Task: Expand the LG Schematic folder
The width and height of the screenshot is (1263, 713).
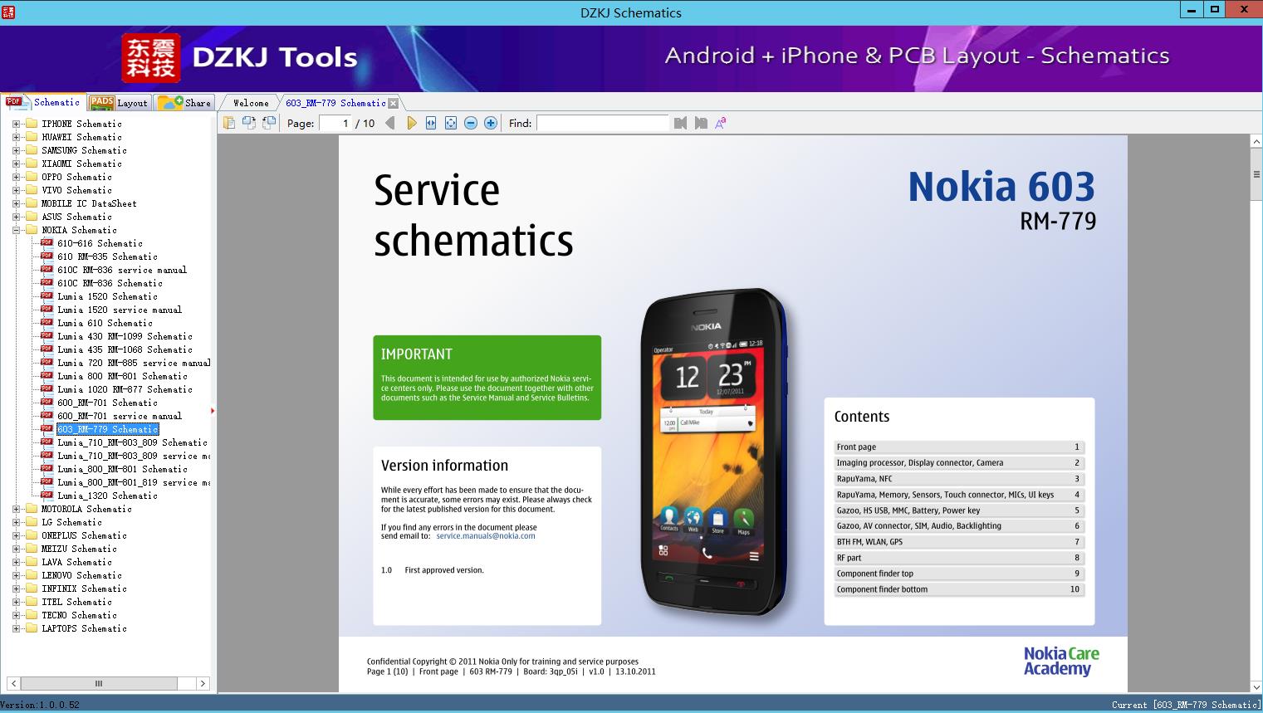Action: (16, 522)
